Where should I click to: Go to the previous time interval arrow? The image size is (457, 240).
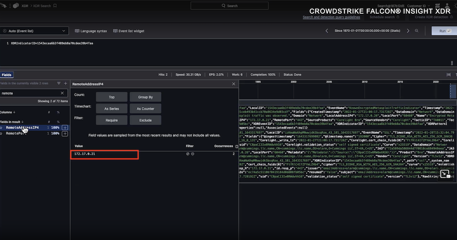pyautogui.click(x=327, y=31)
